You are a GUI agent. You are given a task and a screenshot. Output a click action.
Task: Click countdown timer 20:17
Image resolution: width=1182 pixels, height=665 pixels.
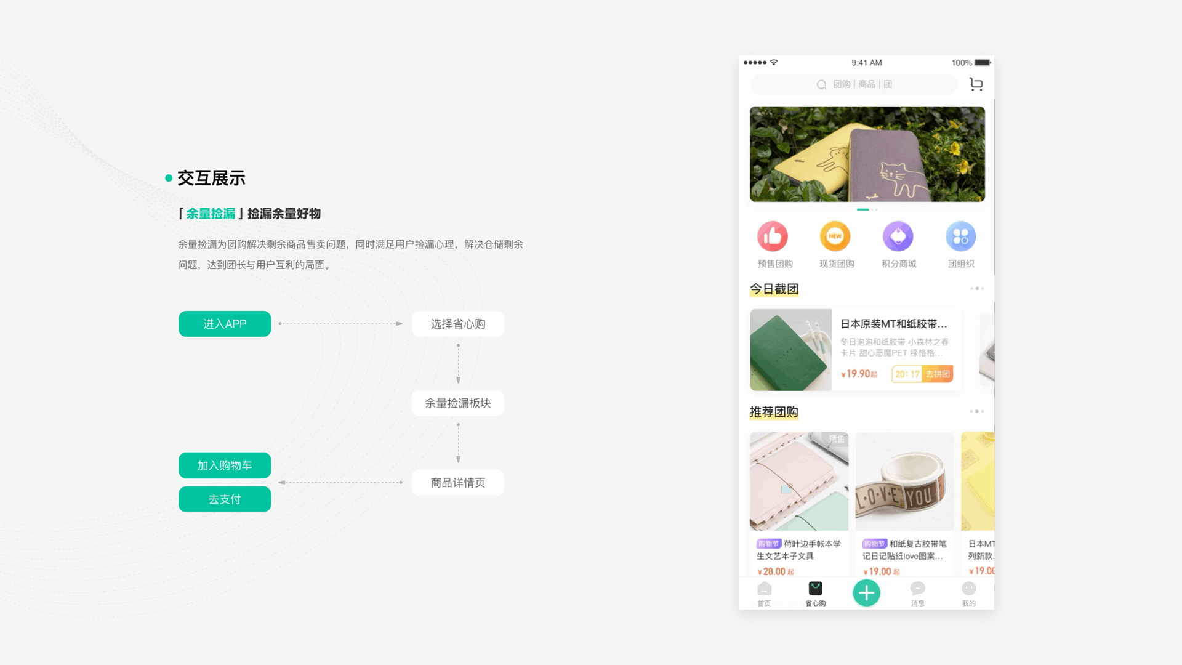click(907, 374)
